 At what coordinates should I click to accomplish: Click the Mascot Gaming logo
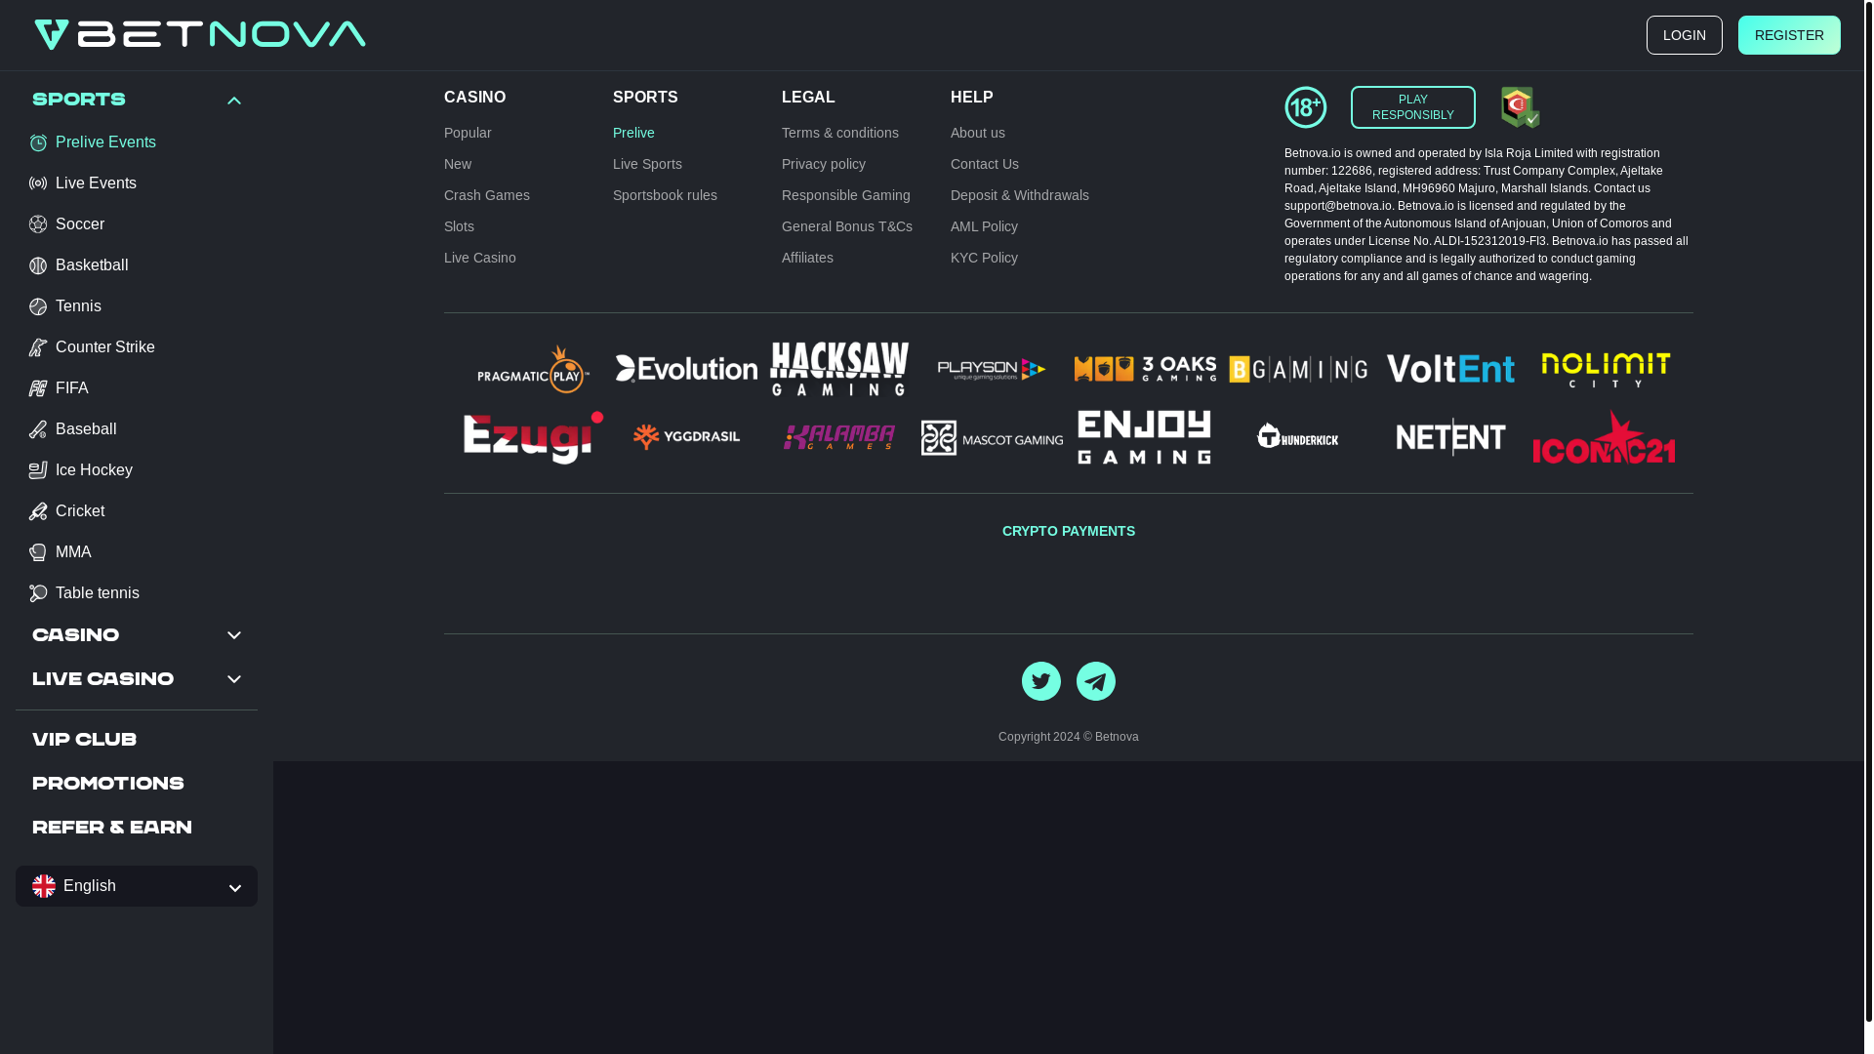(x=992, y=438)
